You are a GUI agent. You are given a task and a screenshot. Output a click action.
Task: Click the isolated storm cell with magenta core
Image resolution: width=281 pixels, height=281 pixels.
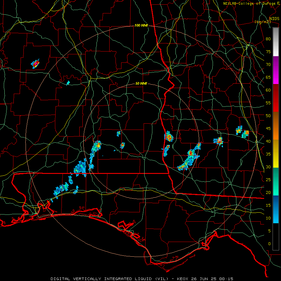(x=36, y=64)
